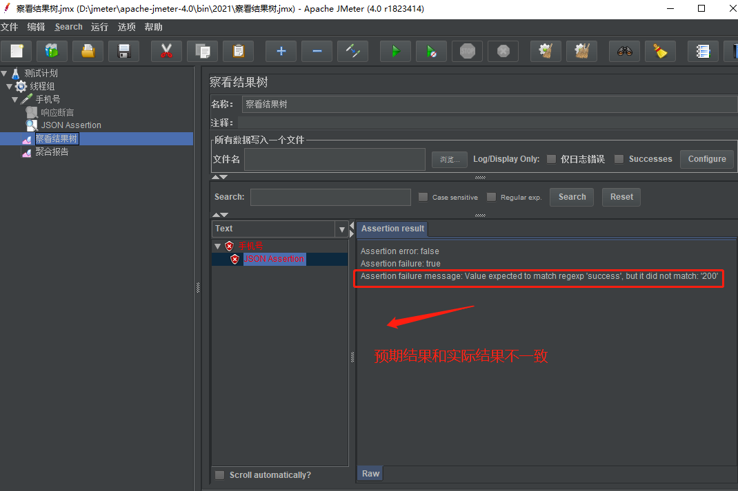This screenshot has height=491, width=738.
Task: Focus the Search text field
Action: click(330, 198)
